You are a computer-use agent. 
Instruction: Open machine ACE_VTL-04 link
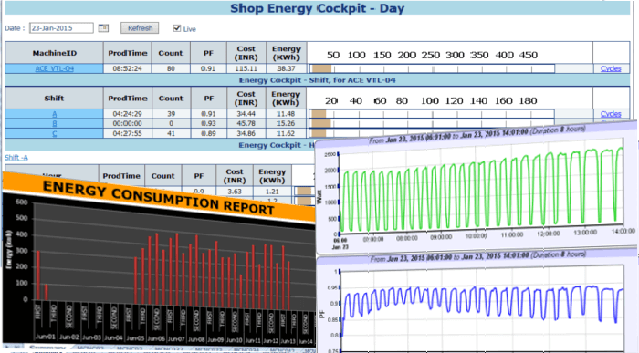click(54, 68)
